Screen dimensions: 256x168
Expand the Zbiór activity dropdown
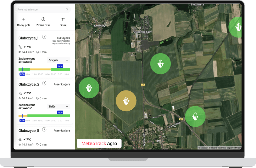[58, 107]
